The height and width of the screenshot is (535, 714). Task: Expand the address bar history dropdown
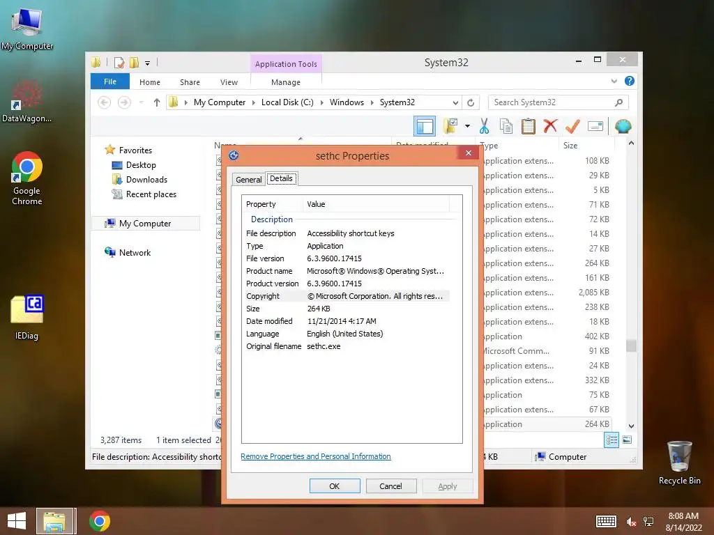coord(455,102)
